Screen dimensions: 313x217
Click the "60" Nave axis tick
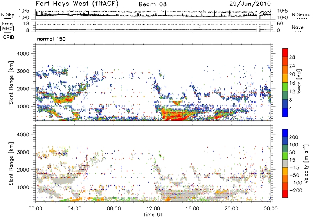click(280, 24)
